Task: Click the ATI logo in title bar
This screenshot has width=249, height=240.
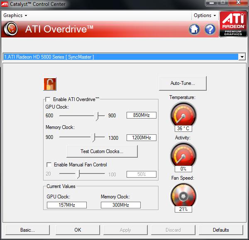Action: [4, 4]
